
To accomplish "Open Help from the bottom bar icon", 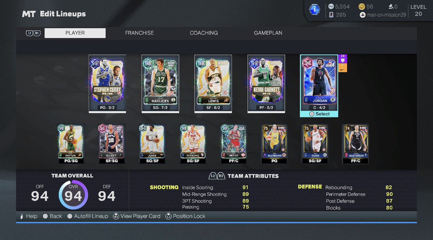I will [22, 216].
